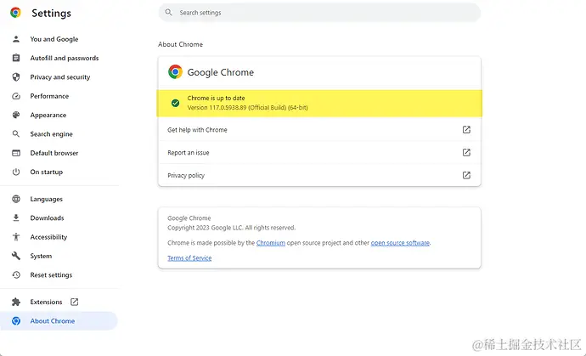Open Autofill and passwords section
Viewport: 586px width, 356px height.
pos(65,58)
